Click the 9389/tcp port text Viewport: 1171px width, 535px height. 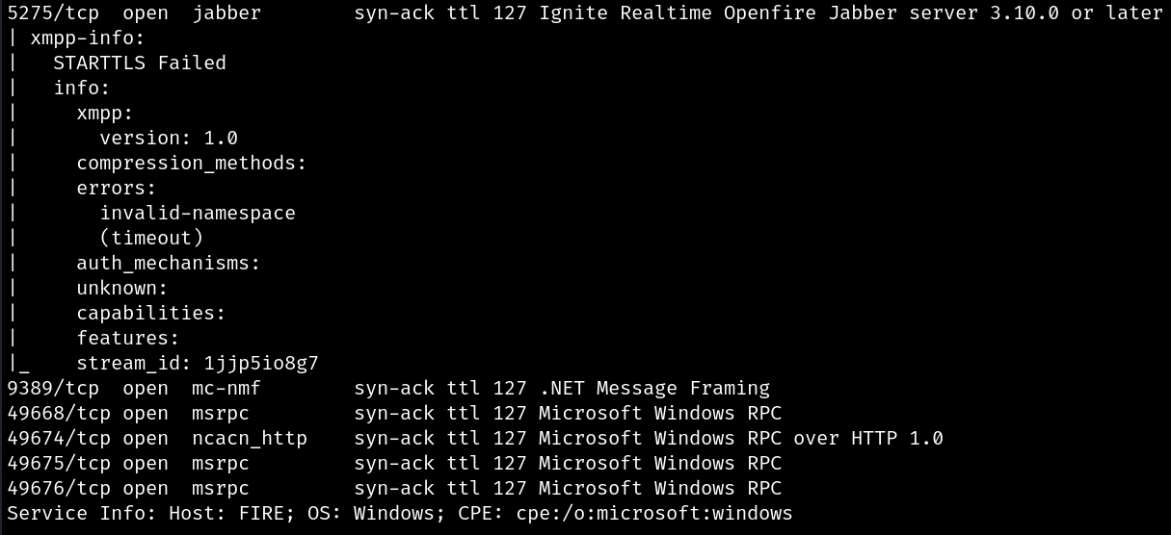click(53, 389)
